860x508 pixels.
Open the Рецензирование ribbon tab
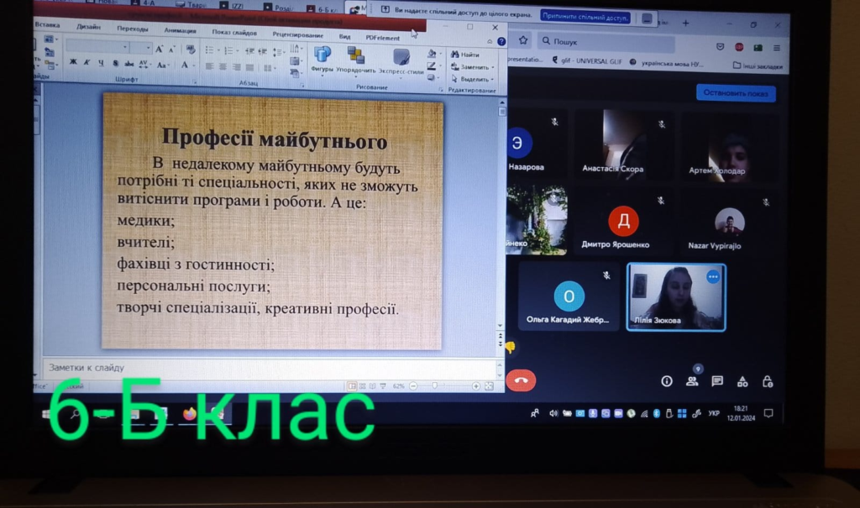pos(298,34)
